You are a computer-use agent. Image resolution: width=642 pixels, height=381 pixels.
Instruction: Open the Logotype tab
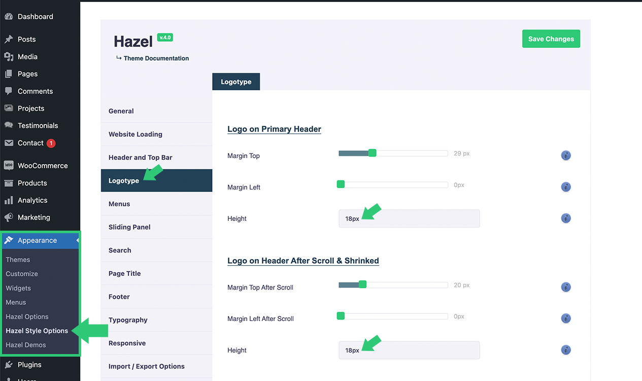click(x=236, y=82)
